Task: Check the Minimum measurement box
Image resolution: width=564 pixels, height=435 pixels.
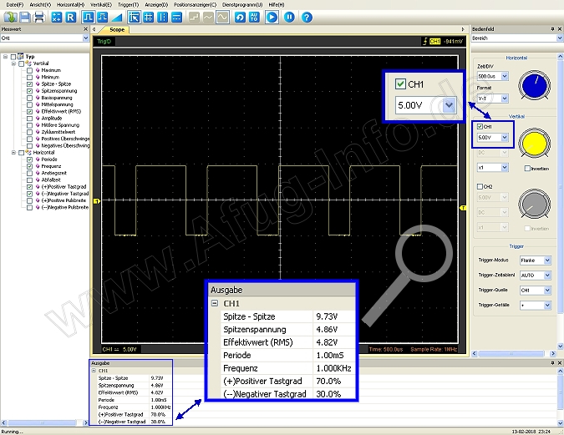Action: [x=29, y=77]
